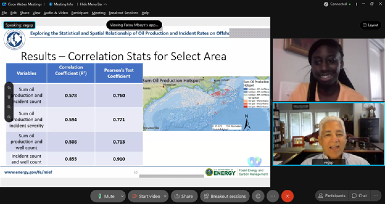Image resolution: width=385 pixels, height=204 pixels.
Task: Open the Layout options
Action: point(370,25)
